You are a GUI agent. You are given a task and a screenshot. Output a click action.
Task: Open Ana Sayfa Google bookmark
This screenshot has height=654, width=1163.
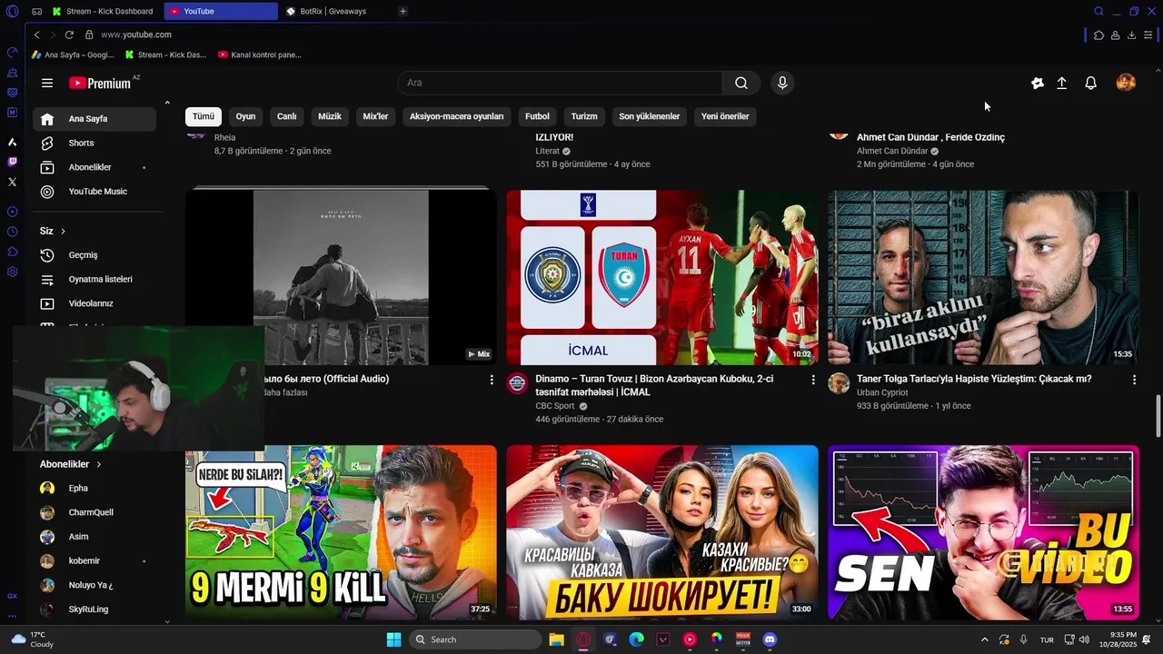coord(73,54)
